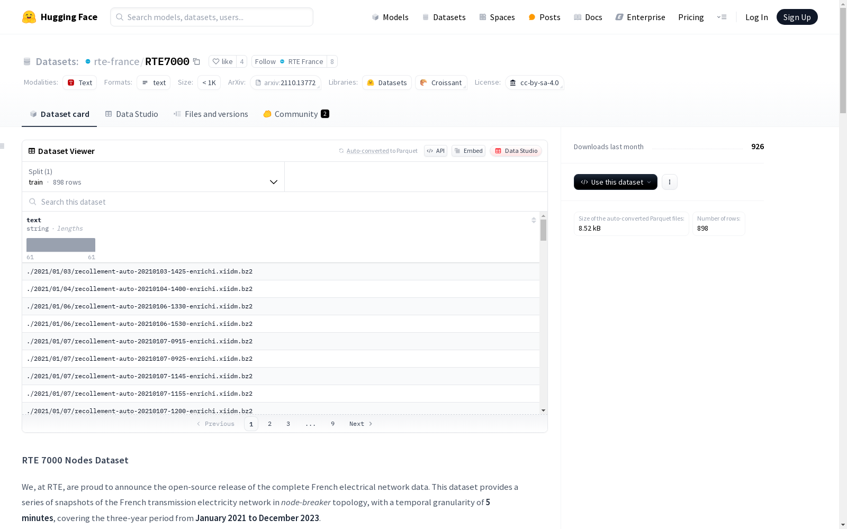The image size is (847, 529).
Task: Click the RTE7000 dataset title
Action: 167,61
